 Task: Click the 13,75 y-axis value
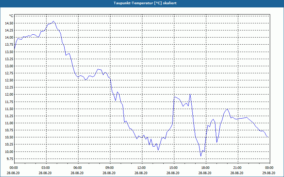tap(9, 45)
